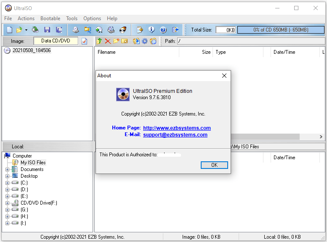Click the Open folder toolbar icon

(19, 30)
